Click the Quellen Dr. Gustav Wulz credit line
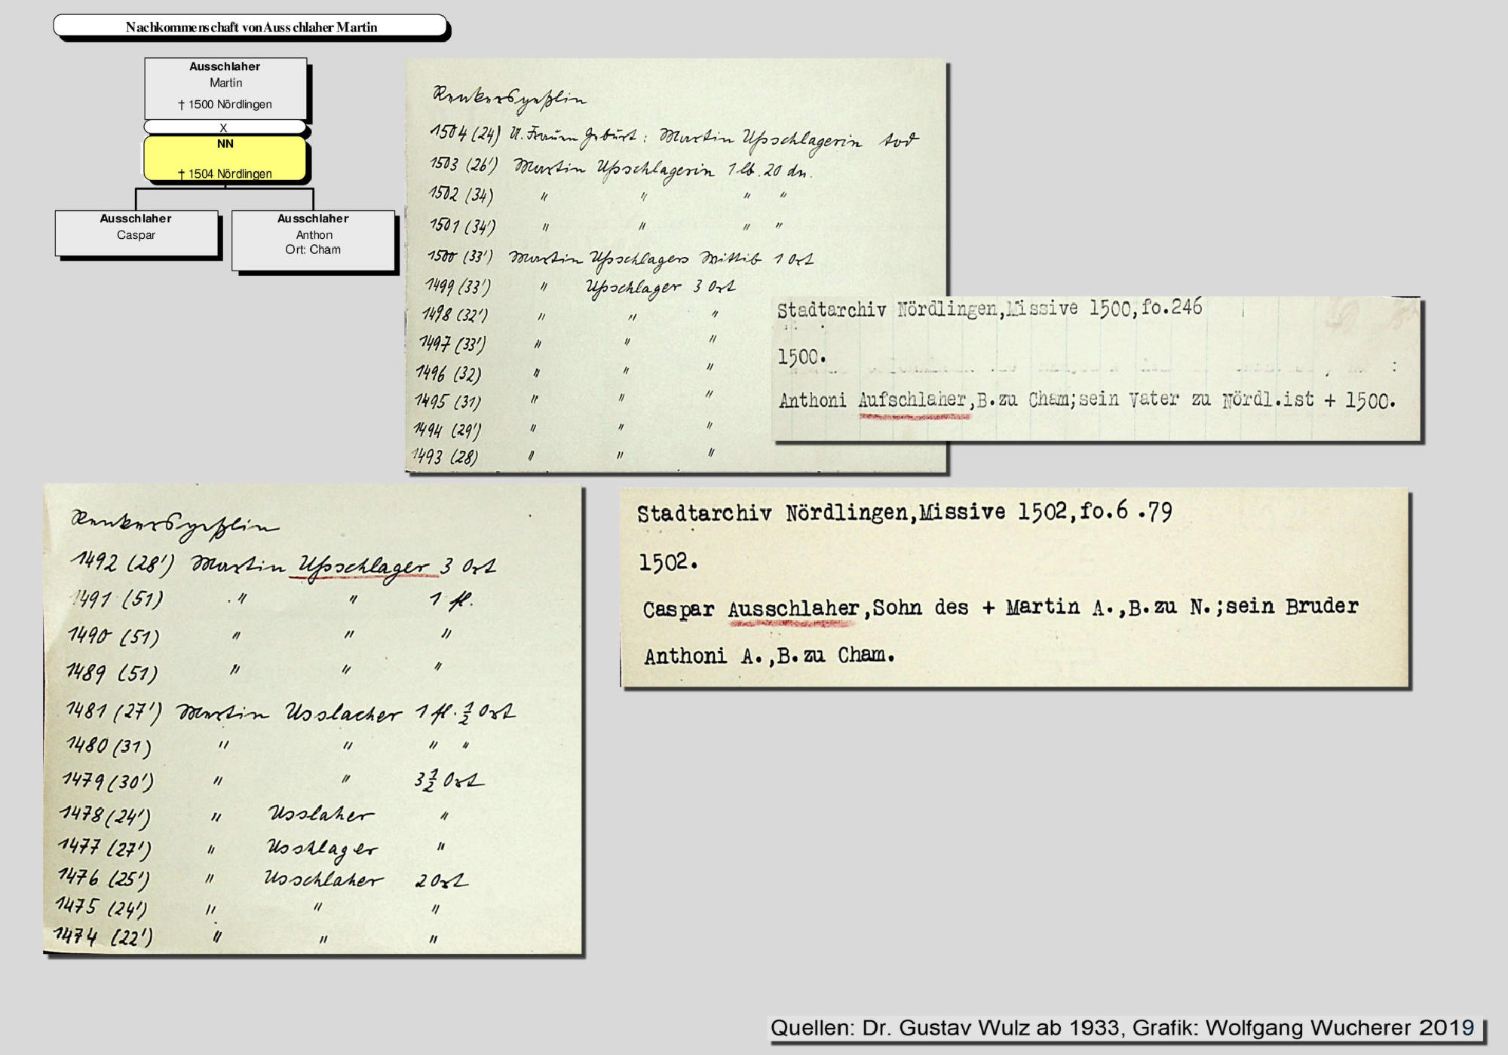Image resolution: width=1508 pixels, height=1055 pixels. pyautogui.click(x=1122, y=1028)
